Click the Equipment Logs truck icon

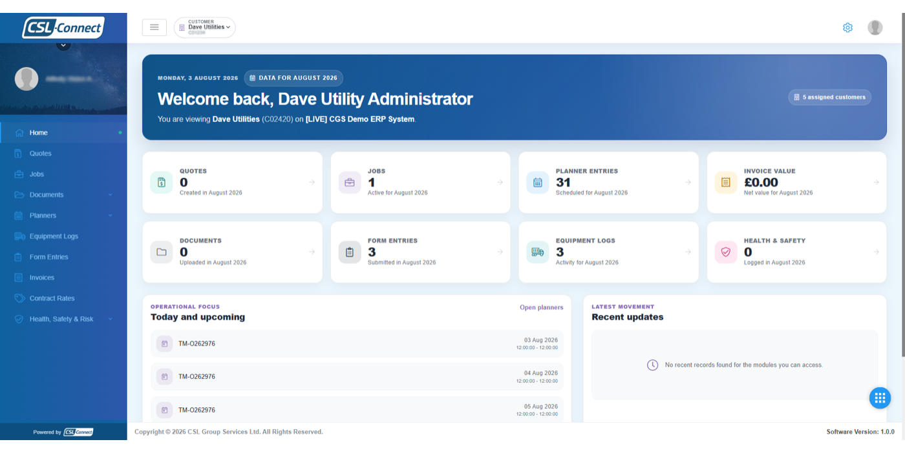(x=538, y=252)
